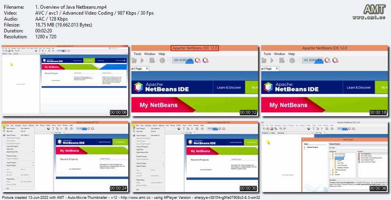Click Install Plugins link in the 00:00:30 frame

tap(236, 159)
